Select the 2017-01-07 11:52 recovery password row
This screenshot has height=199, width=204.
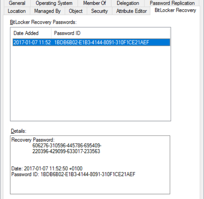click(x=91, y=42)
